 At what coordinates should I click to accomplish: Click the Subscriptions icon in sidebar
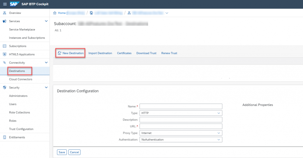(x=4, y=46)
